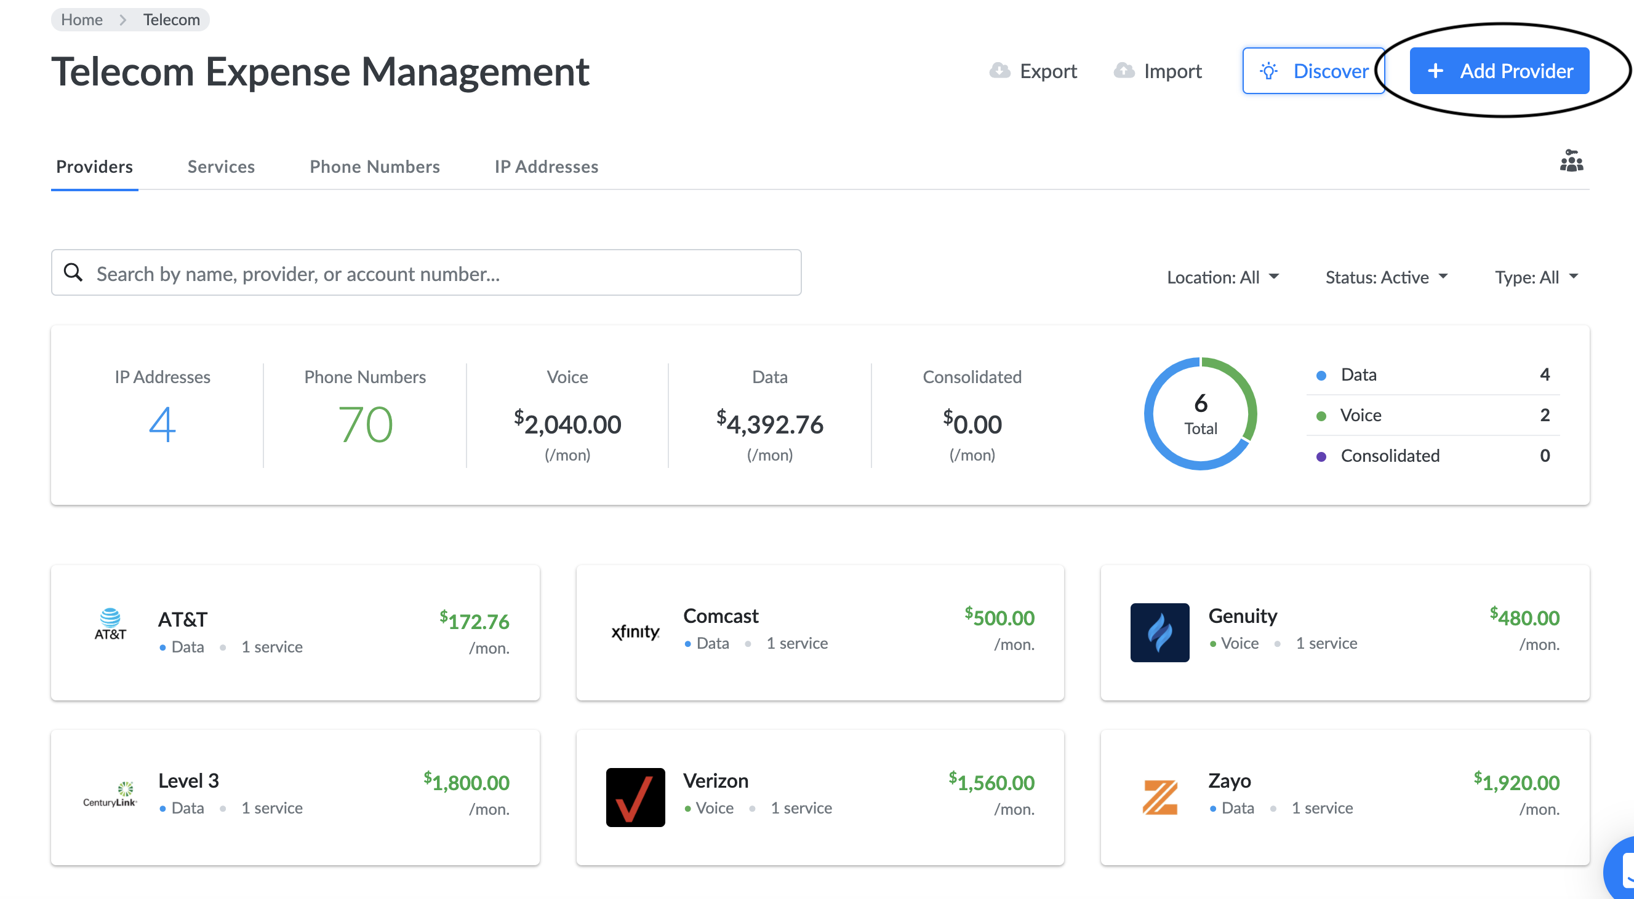The image size is (1634, 899).
Task: Click the CenturyLink logo on Level 3
Action: pyautogui.click(x=110, y=795)
